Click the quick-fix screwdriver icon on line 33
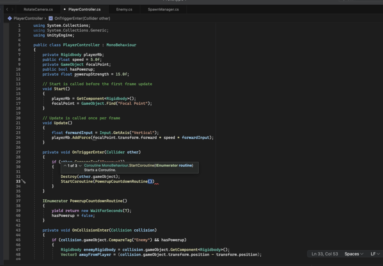Screen dimensions: 383x266 (23, 181)
